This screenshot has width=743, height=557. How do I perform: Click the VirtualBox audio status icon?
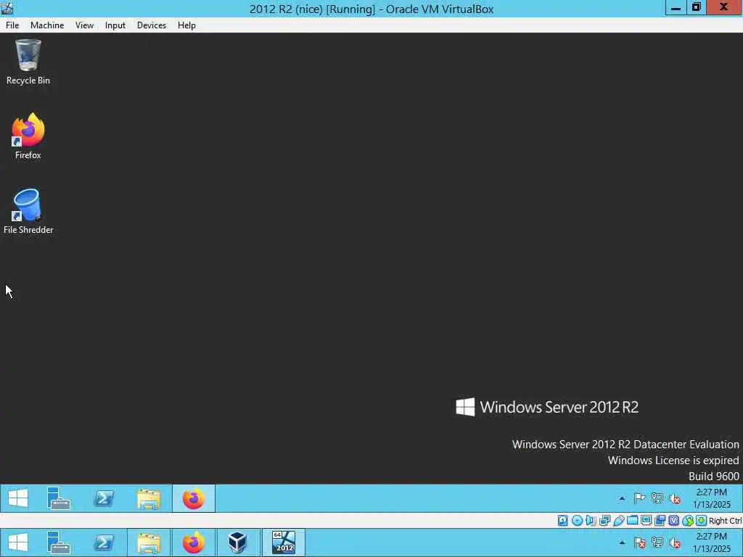pyautogui.click(x=591, y=521)
